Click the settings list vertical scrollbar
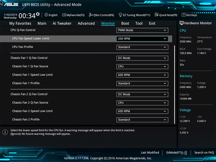 click(x=175, y=85)
